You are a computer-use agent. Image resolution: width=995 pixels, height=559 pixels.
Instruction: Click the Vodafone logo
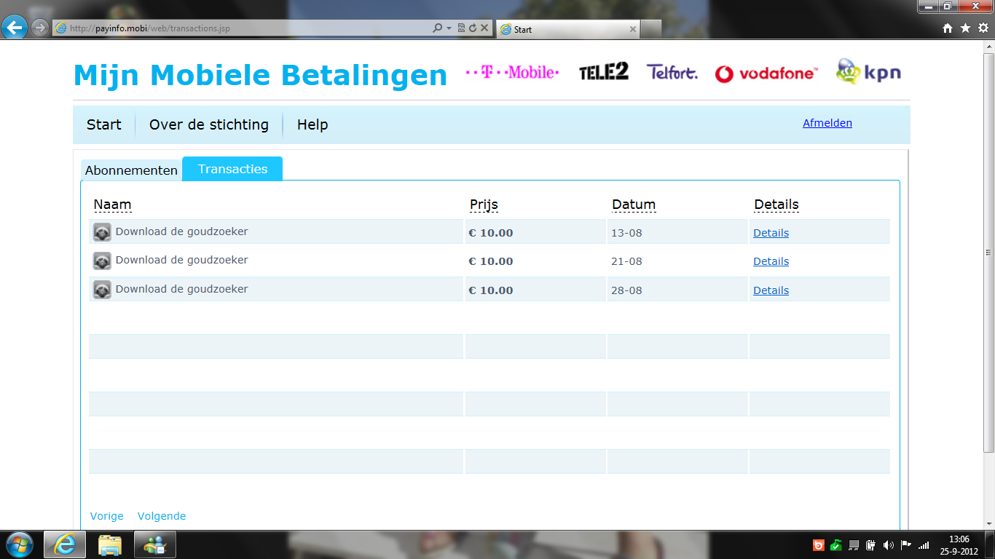pyautogui.click(x=766, y=74)
